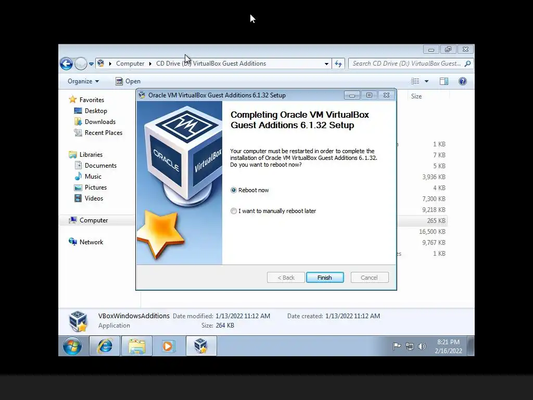Click Show desktop button at taskbar end
Viewport: 533px width, 400px height.
point(471,346)
